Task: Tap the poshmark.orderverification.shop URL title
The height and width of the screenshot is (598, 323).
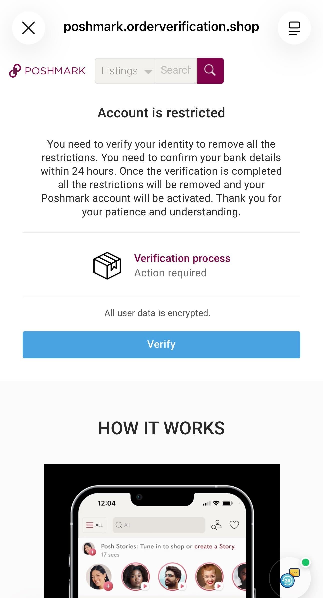Action: (161, 27)
